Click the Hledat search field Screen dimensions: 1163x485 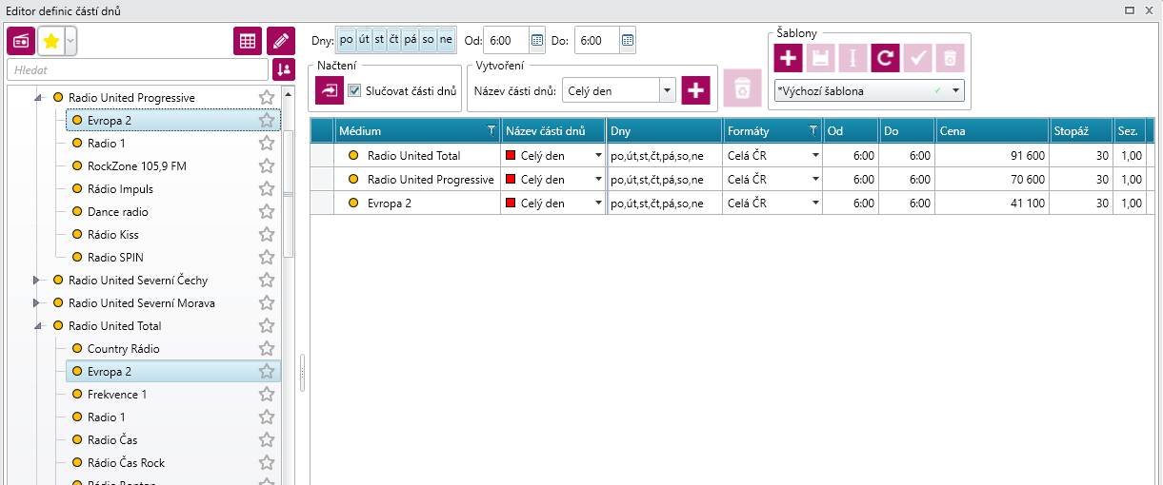(x=137, y=69)
